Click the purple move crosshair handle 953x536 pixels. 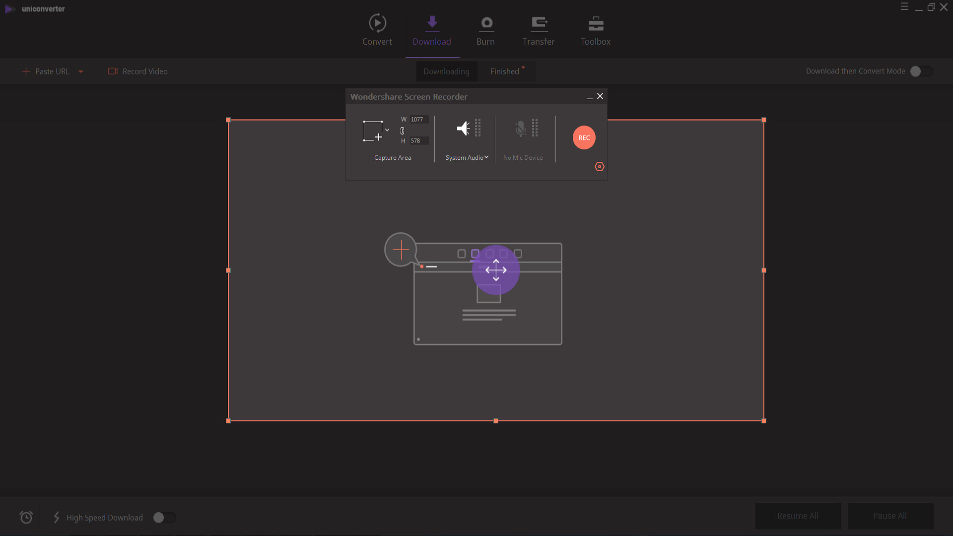click(496, 270)
